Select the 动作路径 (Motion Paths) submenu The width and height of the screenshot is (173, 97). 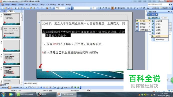click(143, 30)
